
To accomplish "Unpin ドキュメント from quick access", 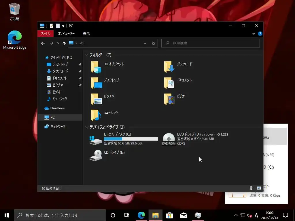I will (80, 78).
